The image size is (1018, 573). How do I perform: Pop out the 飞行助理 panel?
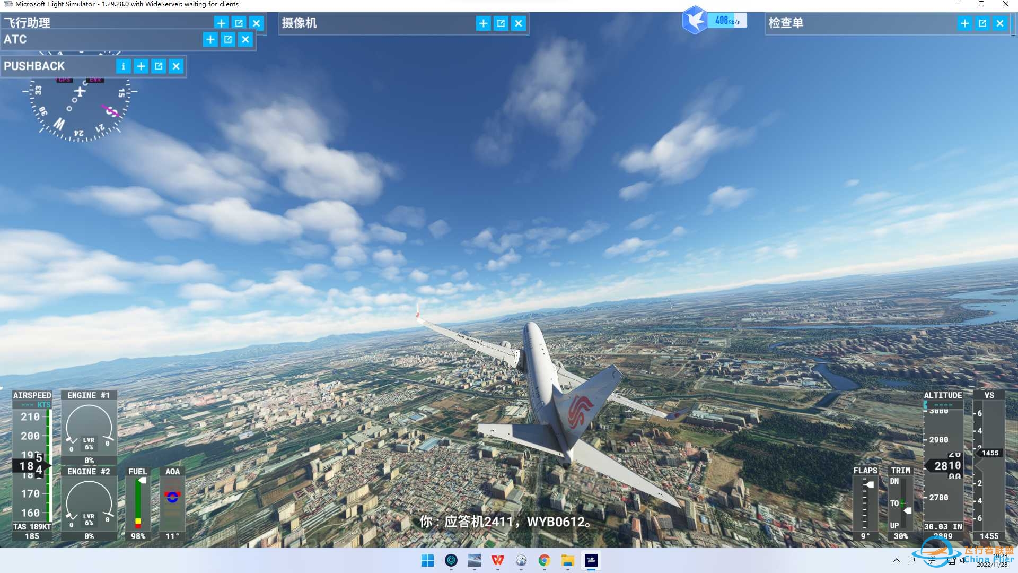239,23
